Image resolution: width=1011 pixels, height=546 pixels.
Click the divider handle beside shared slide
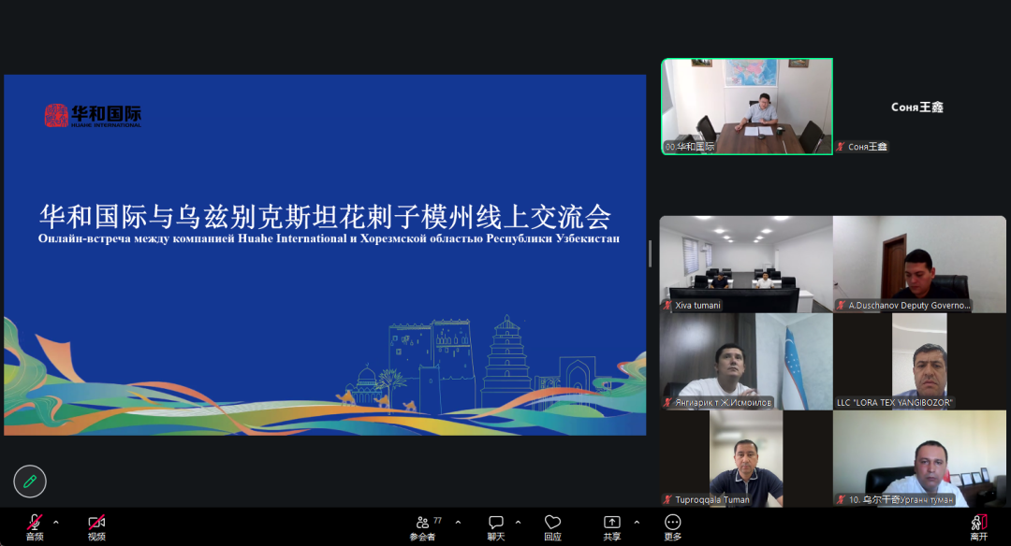click(x=650, y=253)
